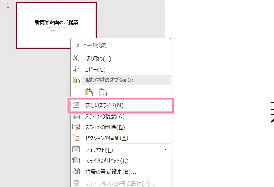Choose the first paste option clipboard icon
This screenshot has height=187, width=274.
pos(89,92)
